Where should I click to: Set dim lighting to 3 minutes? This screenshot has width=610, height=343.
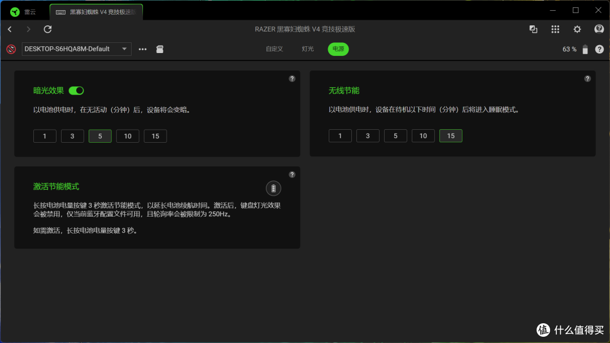[x=72, y=136]
